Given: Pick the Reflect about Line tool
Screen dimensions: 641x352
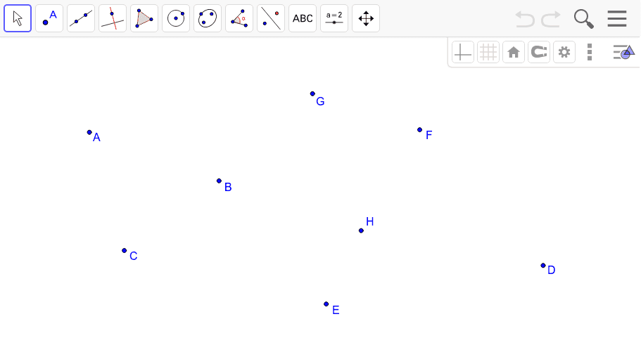Looking at the screenshot, I should (x=271, y=18).
